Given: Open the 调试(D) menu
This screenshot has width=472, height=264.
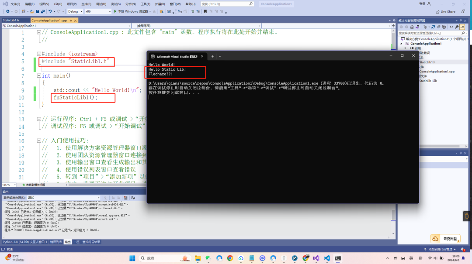Looking at the screenshot, I should click(101, 4).
